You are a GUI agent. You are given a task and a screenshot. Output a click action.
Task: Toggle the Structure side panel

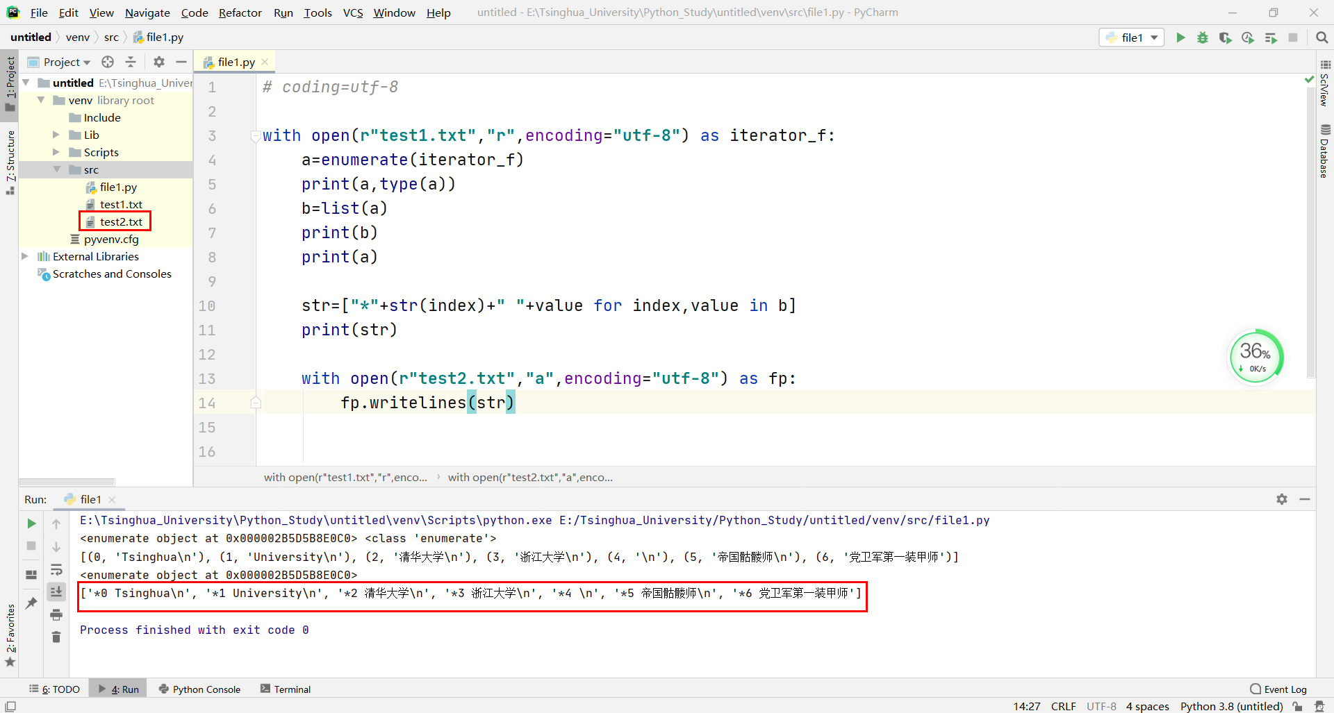click(10, 162)
